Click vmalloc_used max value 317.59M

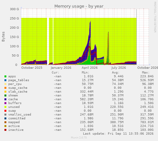tap(147, 115)
